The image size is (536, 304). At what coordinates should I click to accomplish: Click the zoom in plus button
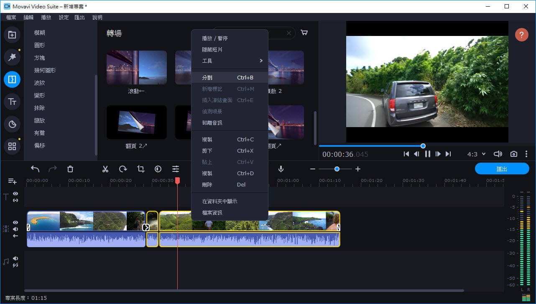(358, 169)
